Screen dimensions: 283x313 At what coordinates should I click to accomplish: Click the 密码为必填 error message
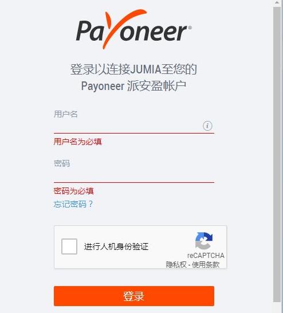tap(73, 191)
